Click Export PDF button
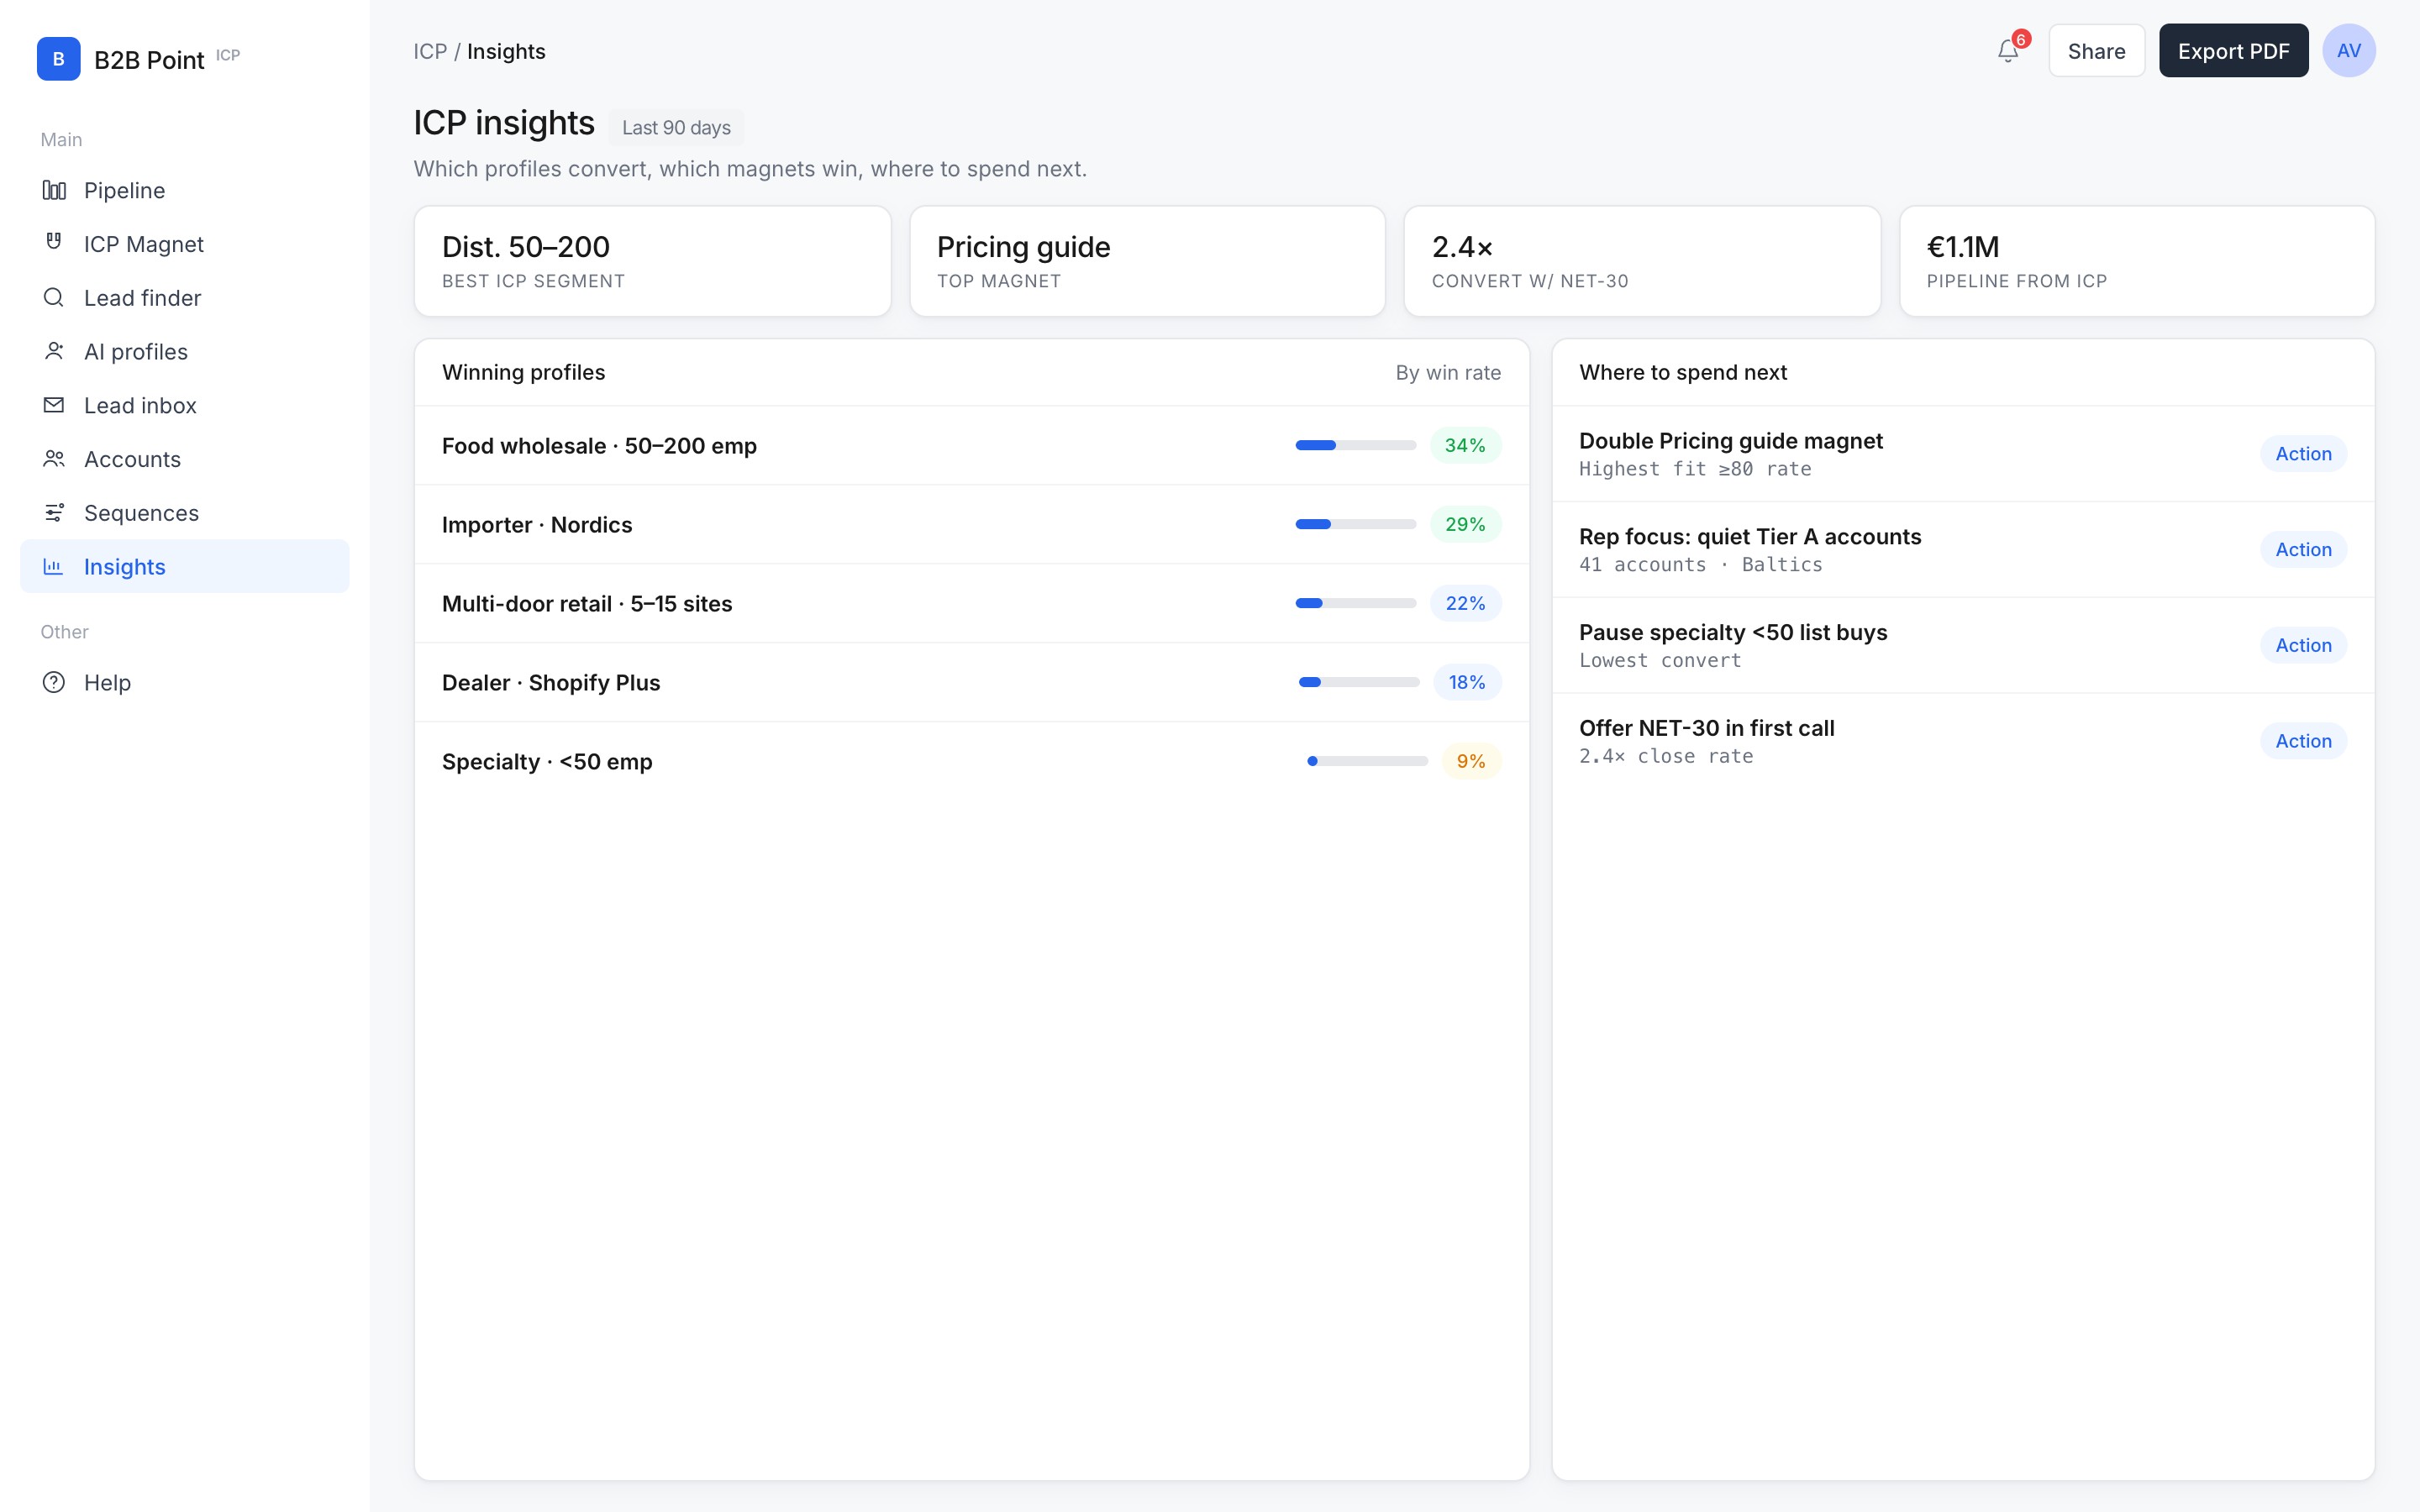The width and height of the screenshot is (2420, 1512). click(x=2233, y=51)
